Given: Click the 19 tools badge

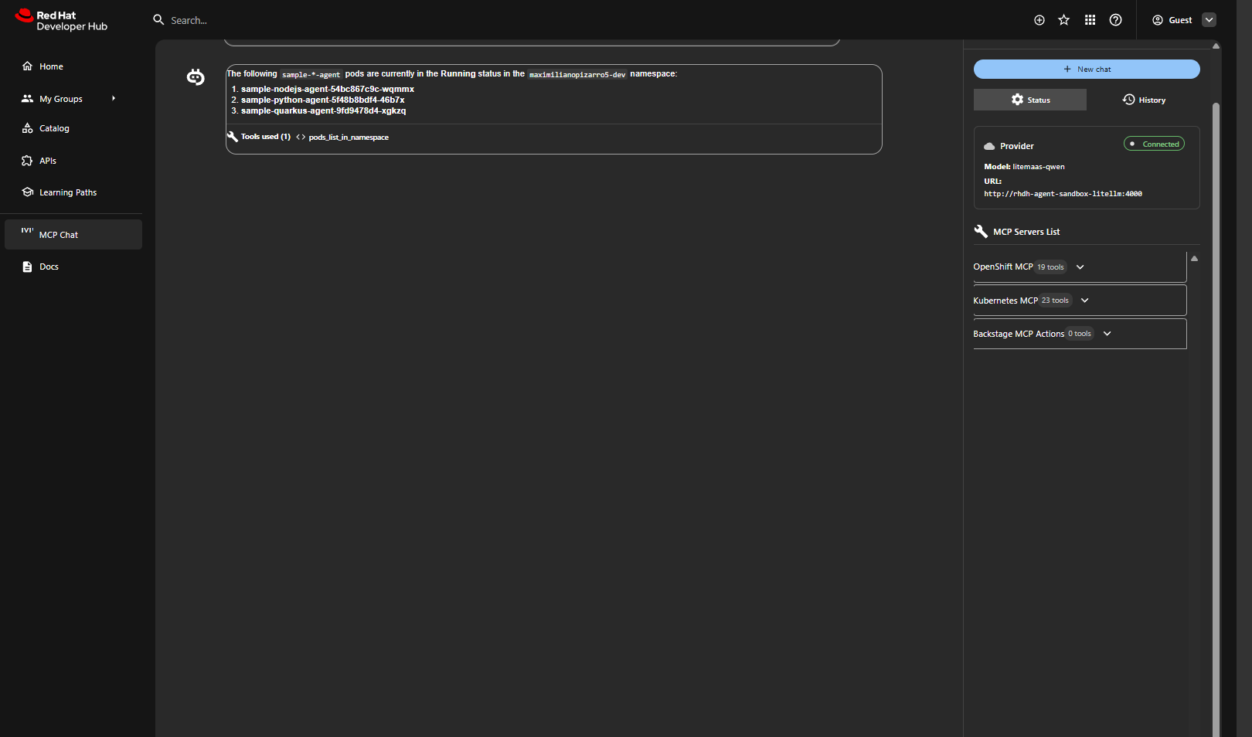Looking at the screenshot, I should pyautogui.click(x=1050, y=267).
